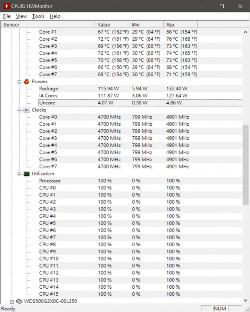Image resolution: width=250 pixels, height=312 pixels.
Task: Click the scroll down arrow
Action: 245,300
